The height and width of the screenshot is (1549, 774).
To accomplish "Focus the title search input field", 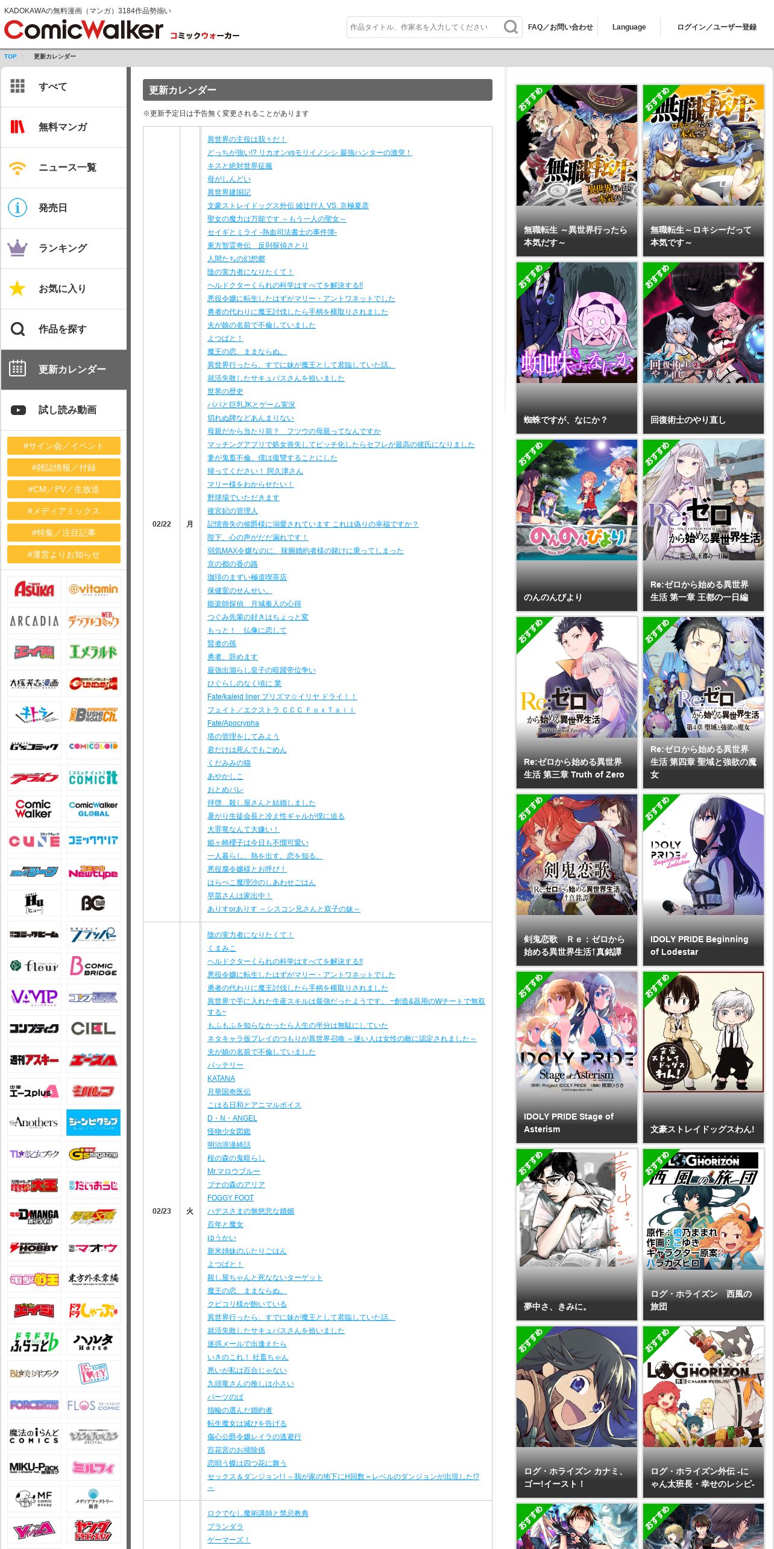I will [x=426, y=27].
